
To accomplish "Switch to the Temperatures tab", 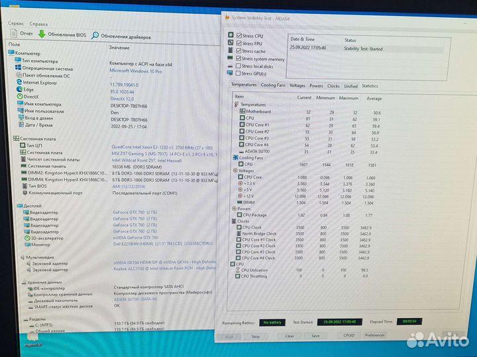I will pyautogui.click(x=244, y=85).
